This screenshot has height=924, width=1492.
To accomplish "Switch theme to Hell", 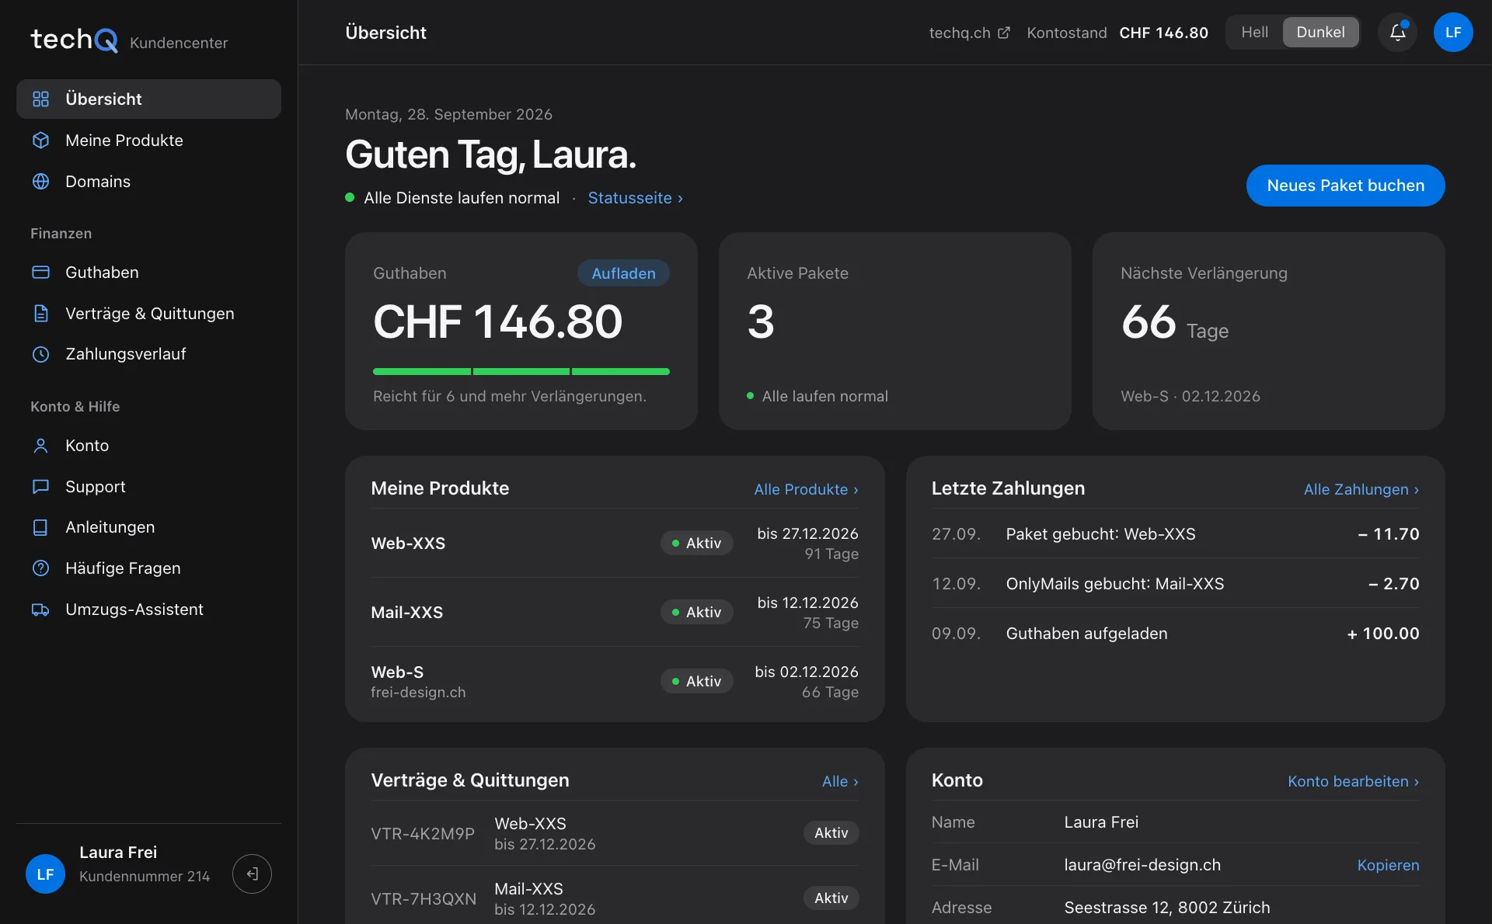I will coord(1254,33).
